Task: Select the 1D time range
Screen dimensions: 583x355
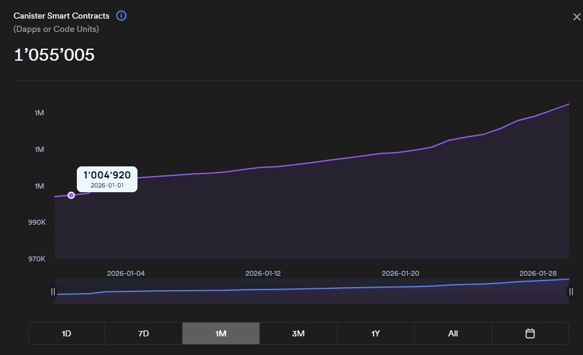Action: pyautogui.click(x=66, y=333)
